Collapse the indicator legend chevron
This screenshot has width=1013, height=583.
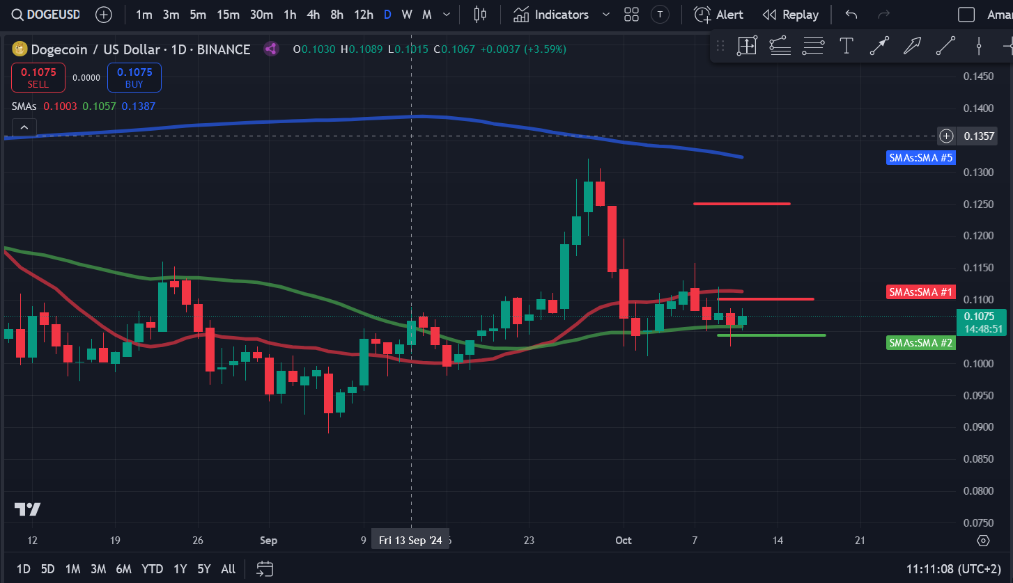(x=24, y=127)
